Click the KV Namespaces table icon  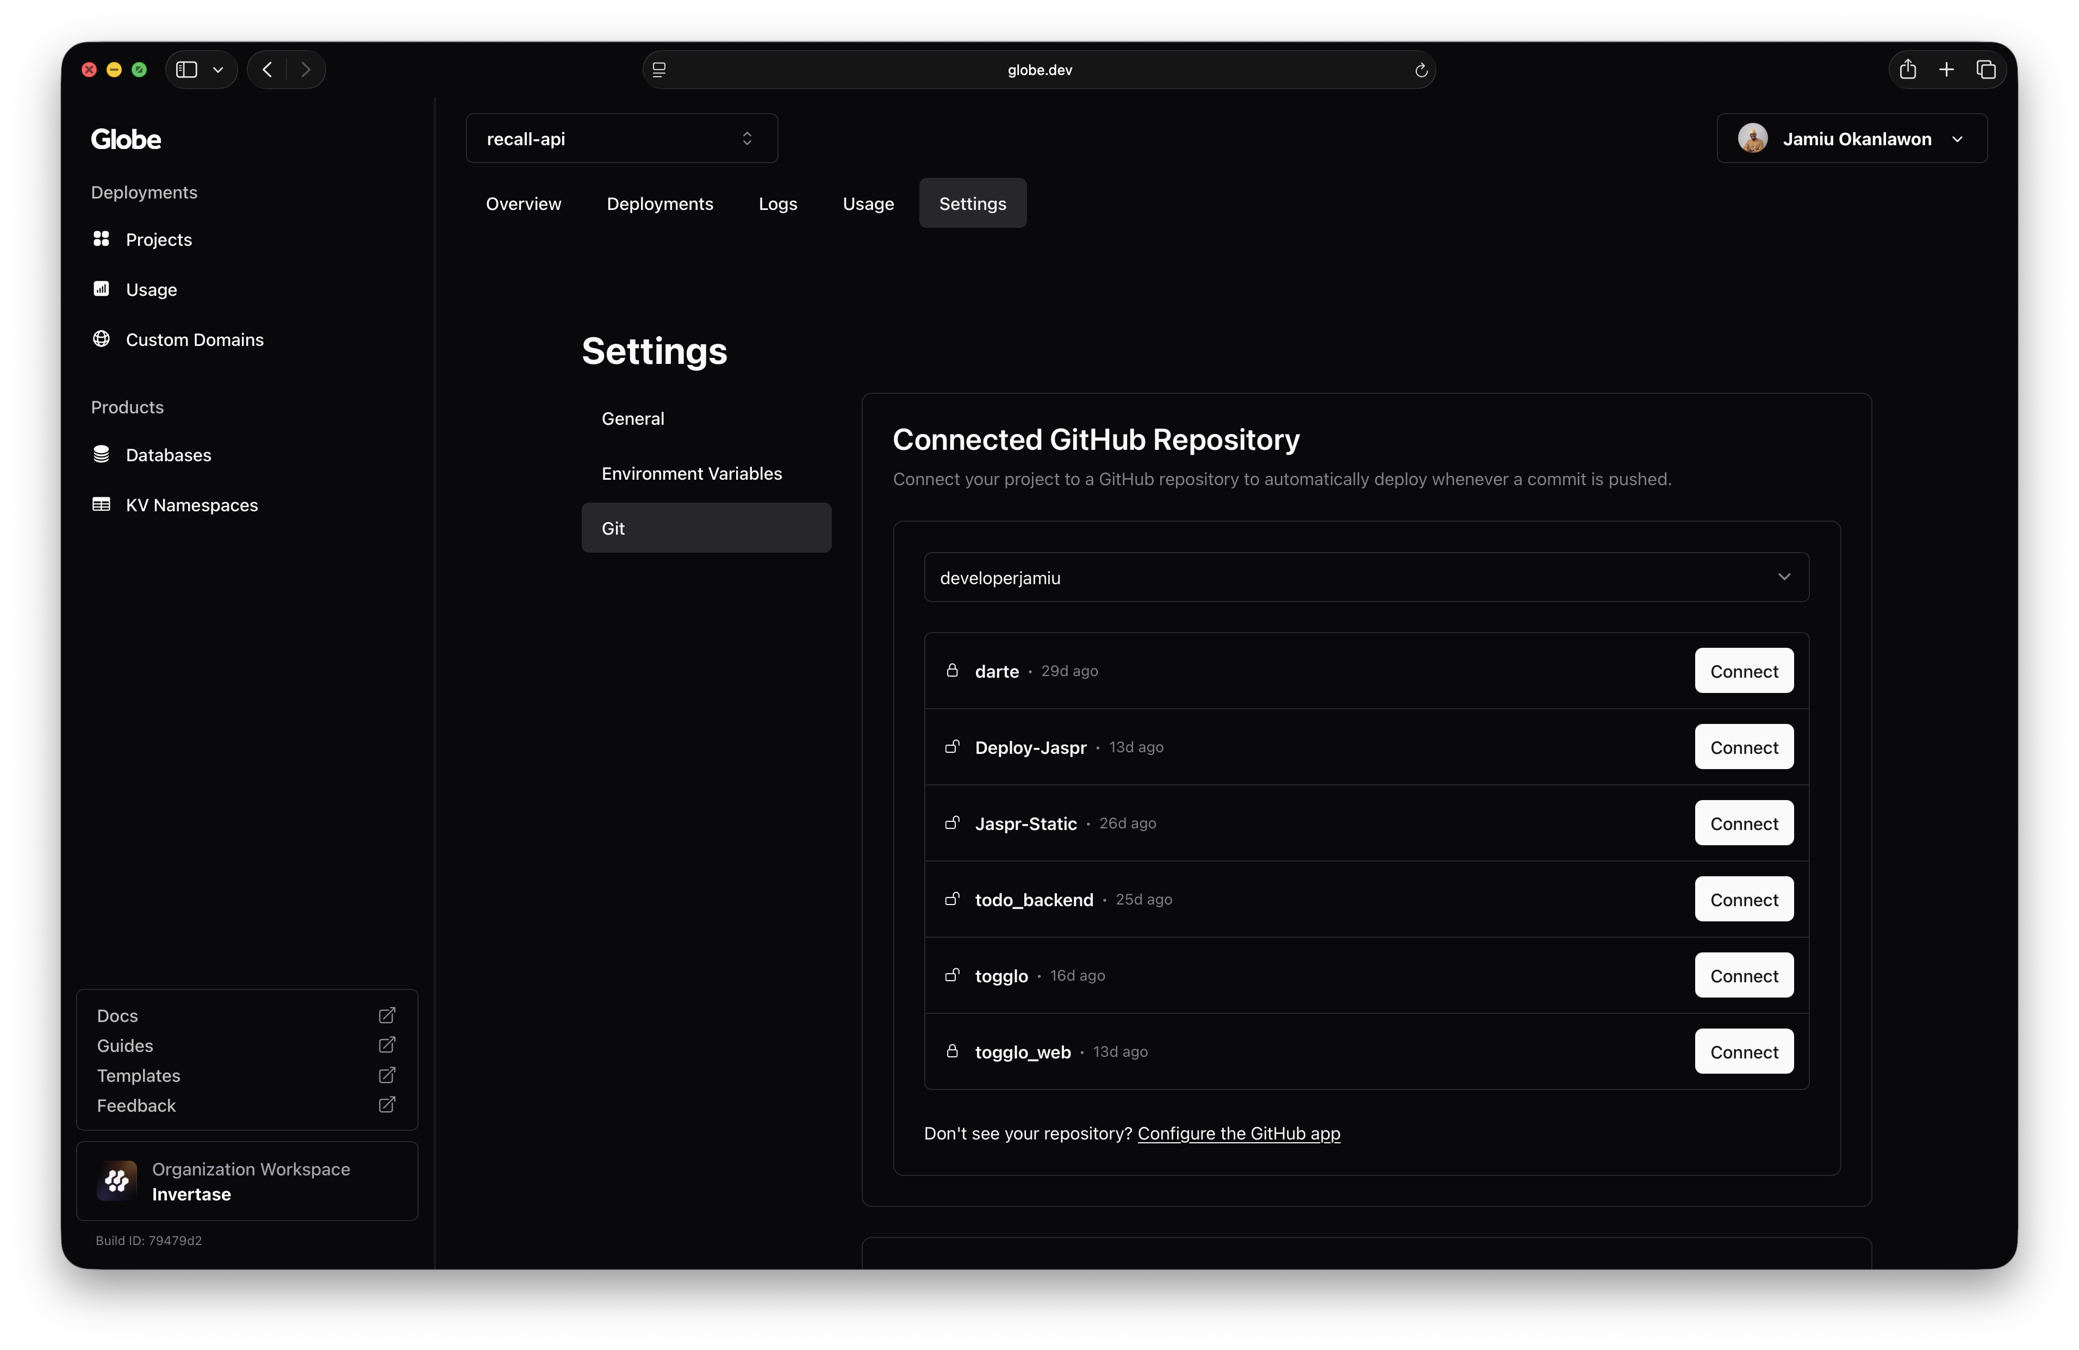101,504
